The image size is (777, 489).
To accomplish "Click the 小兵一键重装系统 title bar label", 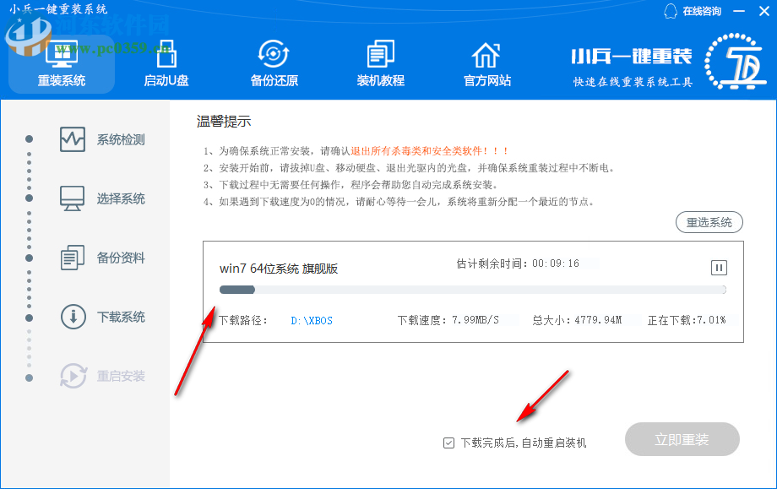I will tap(58, 8).
